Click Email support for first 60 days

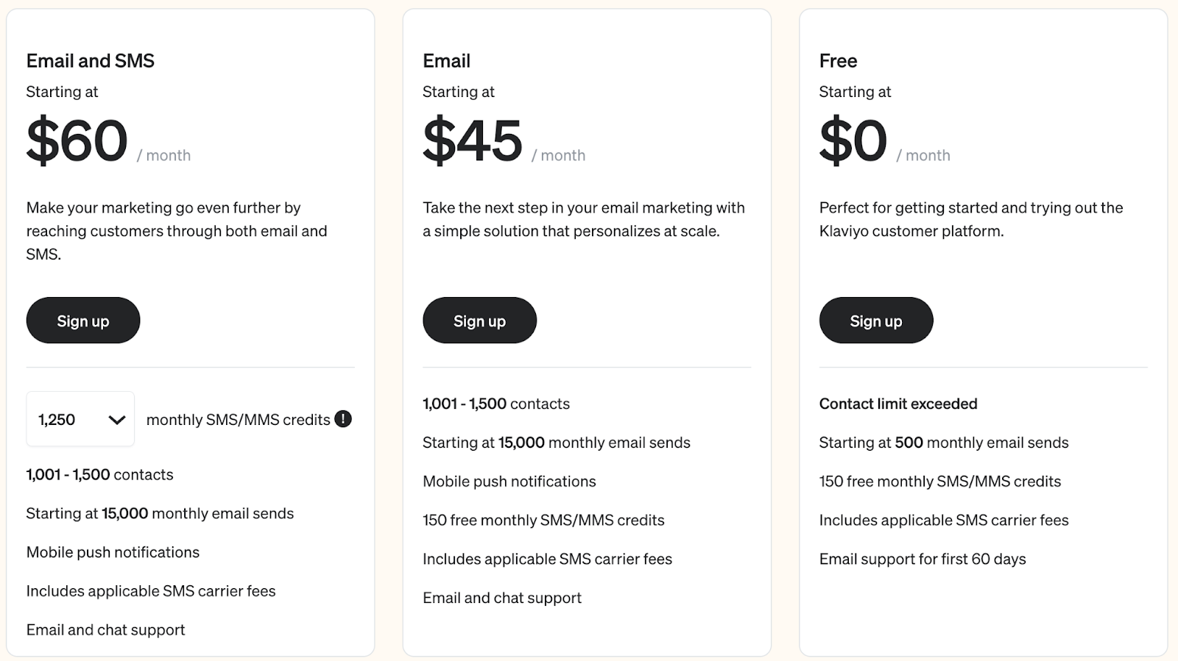coord(923,559)
